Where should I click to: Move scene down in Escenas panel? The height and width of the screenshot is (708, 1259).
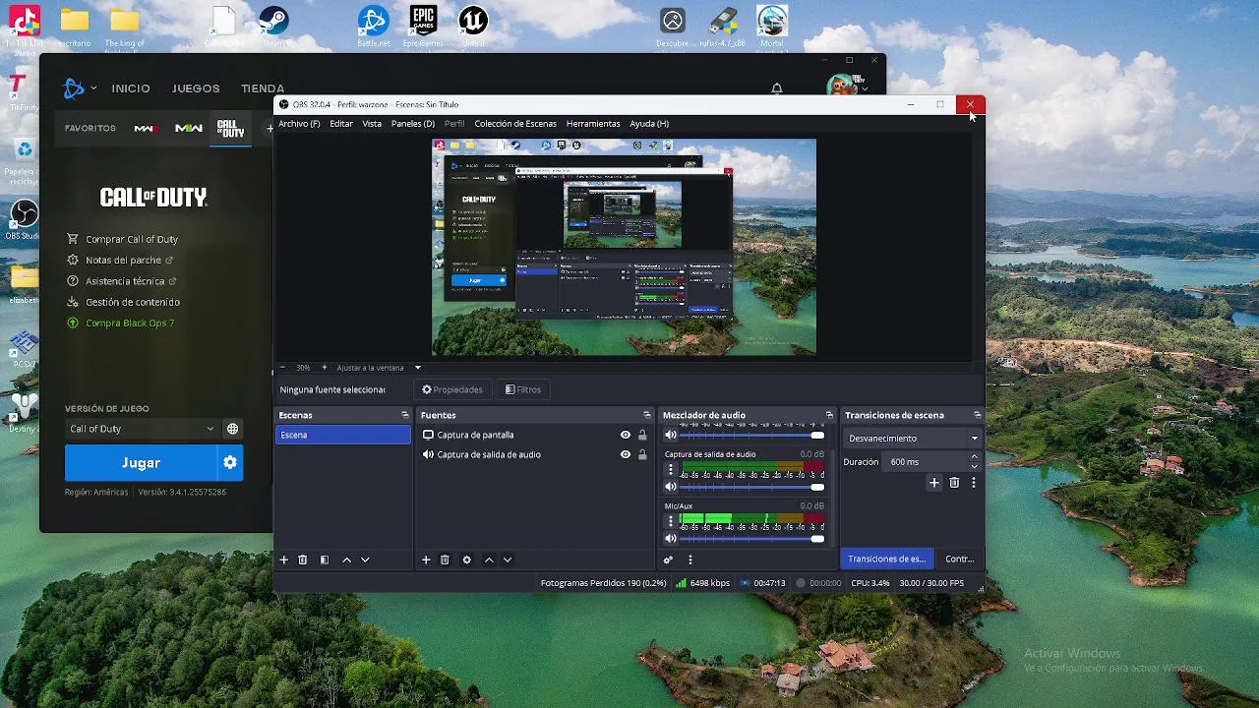(365, 560)
